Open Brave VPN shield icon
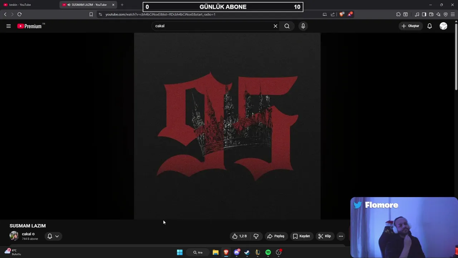The image size is (458, 258). point(445,14)
